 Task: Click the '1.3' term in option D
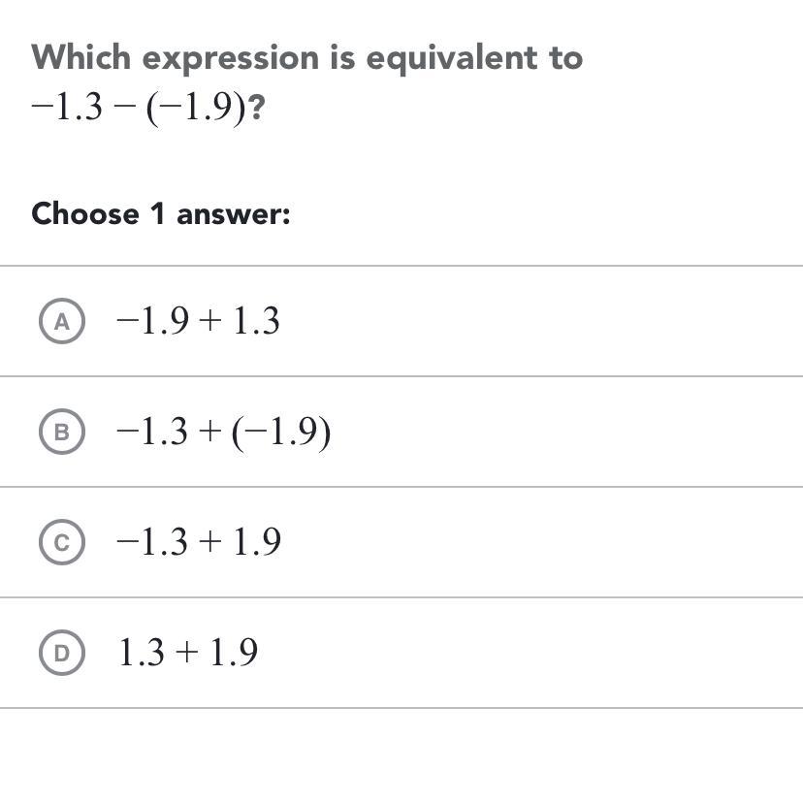click(143, 653)
